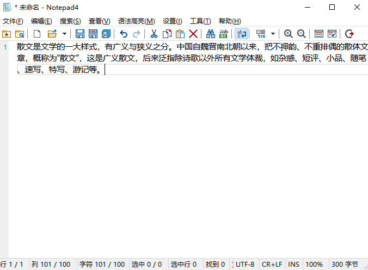Save the file with the blue floppy icon

pyautogui.click(x=80, y=34)
